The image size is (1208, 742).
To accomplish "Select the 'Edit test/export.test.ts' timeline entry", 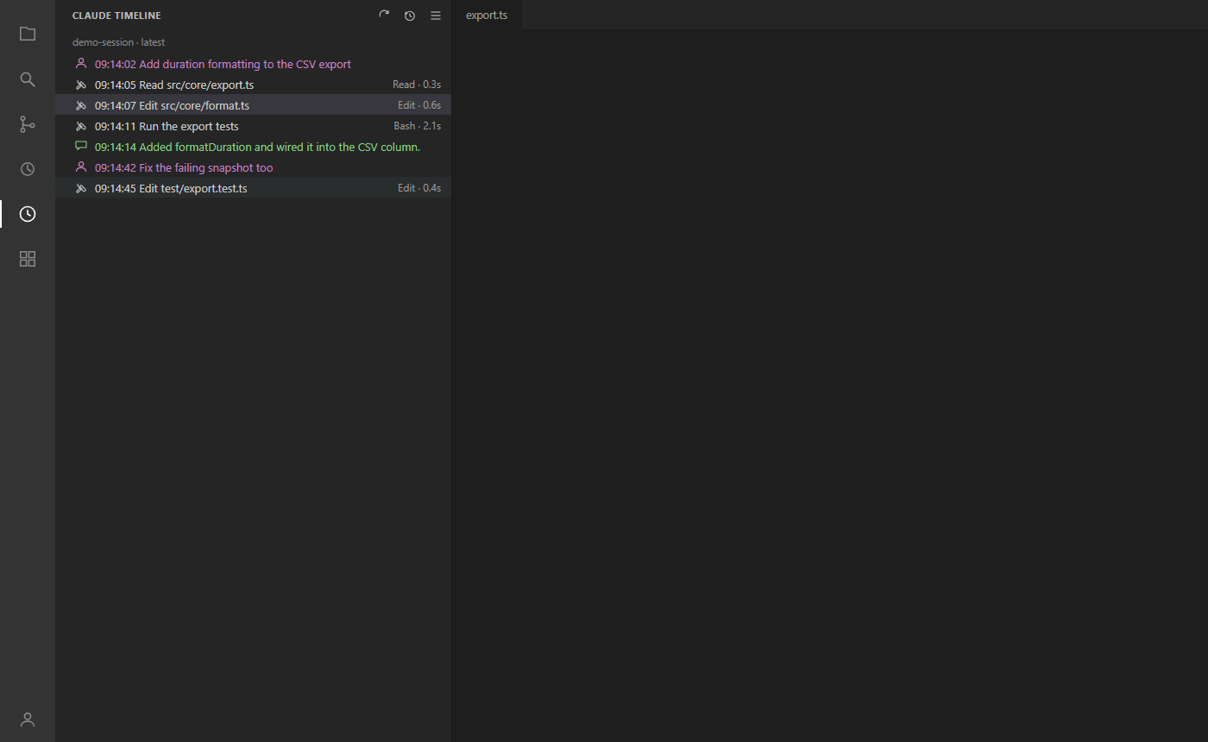I will 253,188.
